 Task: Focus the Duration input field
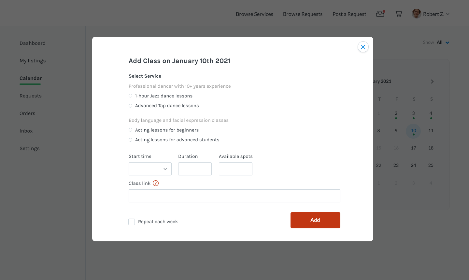pyautogui.click(x=195, y=169)
